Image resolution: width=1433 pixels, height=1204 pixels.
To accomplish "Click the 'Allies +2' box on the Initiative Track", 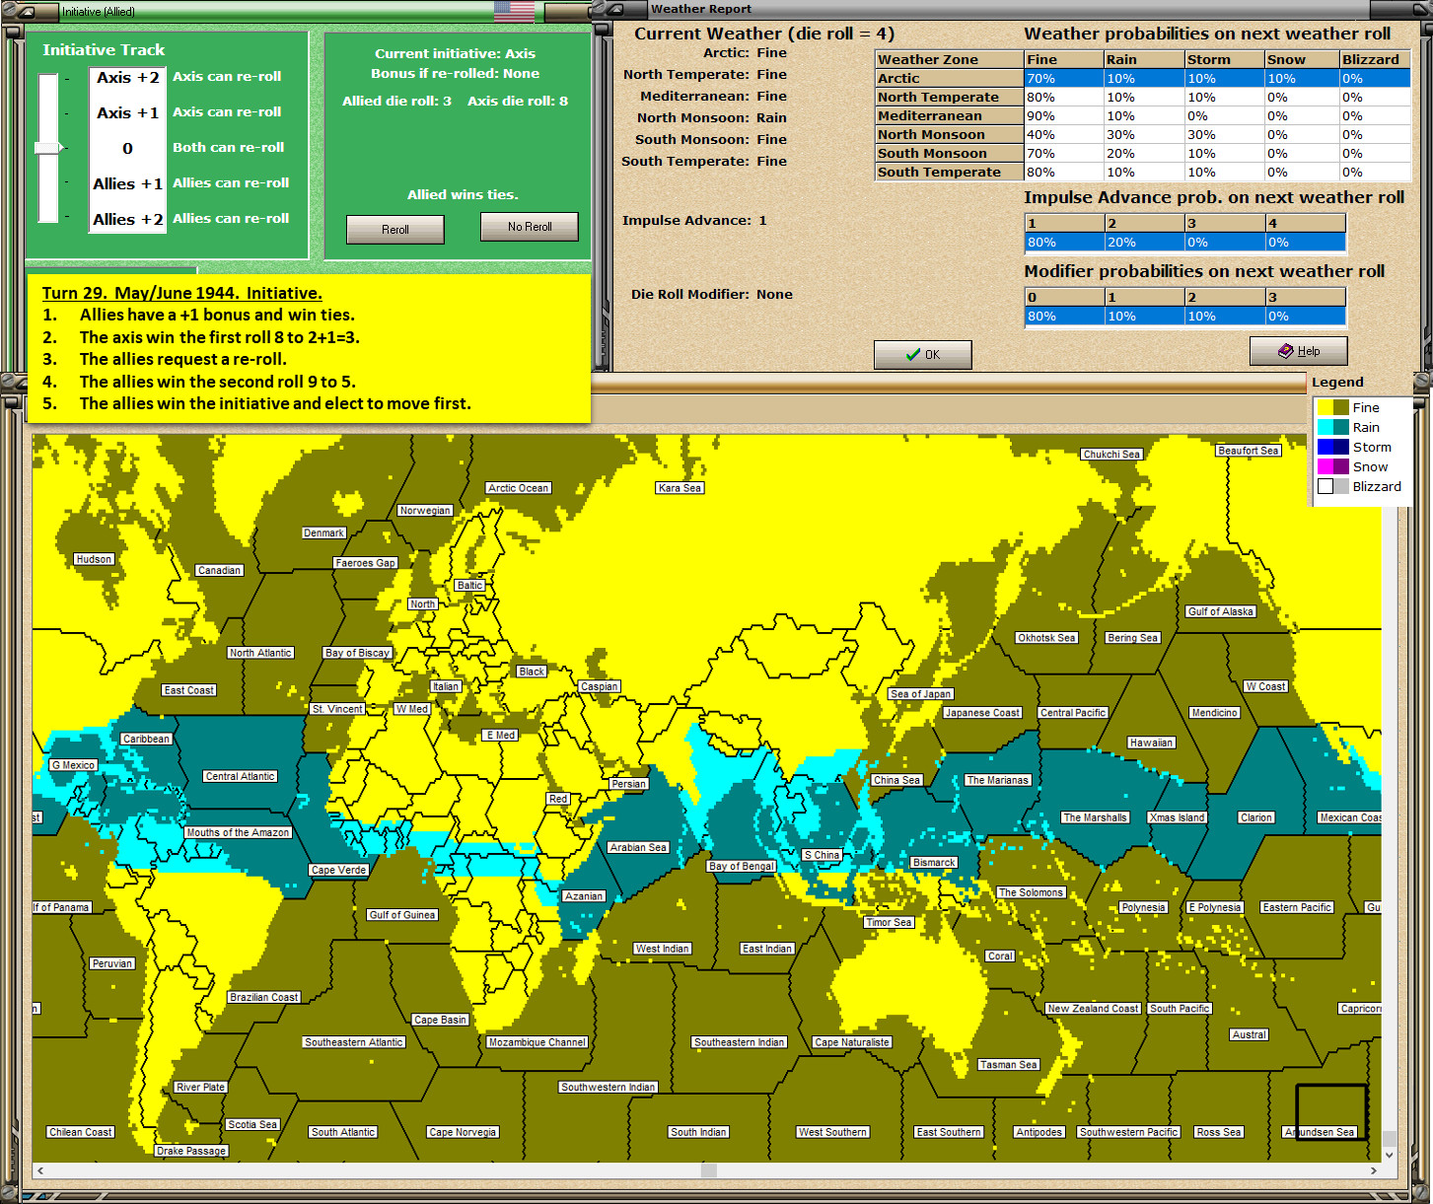I will pyautogui.click(x=127, y=219).
